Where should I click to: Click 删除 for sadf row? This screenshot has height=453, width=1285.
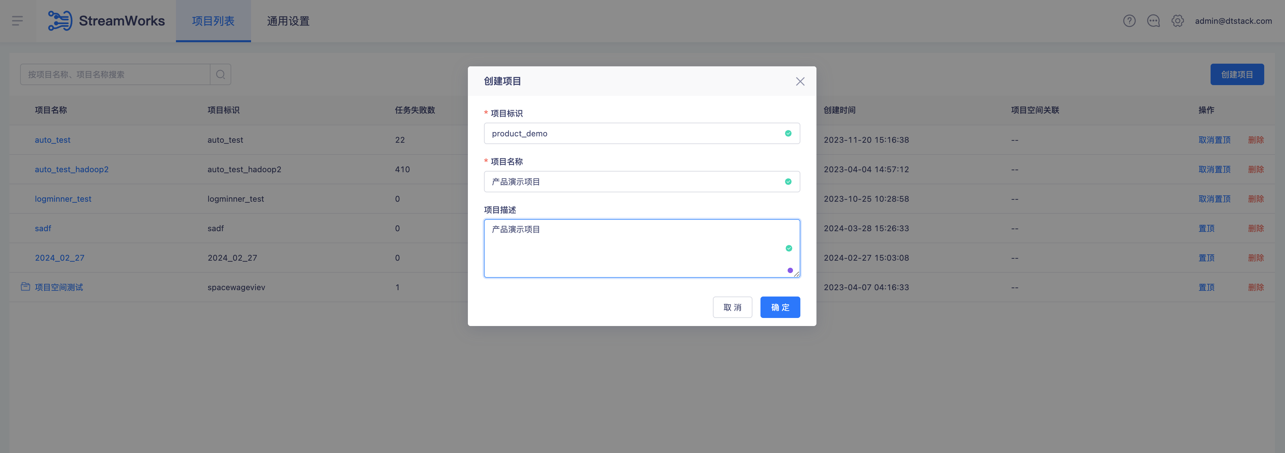[x=1256, y=228]
